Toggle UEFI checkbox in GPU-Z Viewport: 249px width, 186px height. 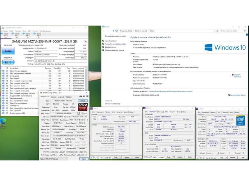pyautogui.click(x=82, y=114)
